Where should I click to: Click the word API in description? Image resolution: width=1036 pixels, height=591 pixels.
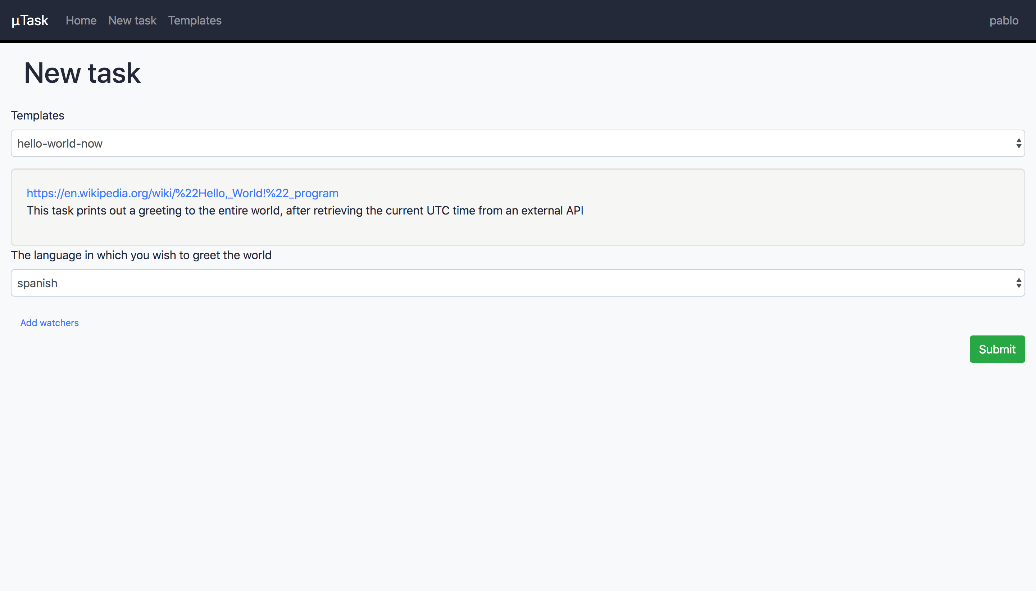pos(574,211)
